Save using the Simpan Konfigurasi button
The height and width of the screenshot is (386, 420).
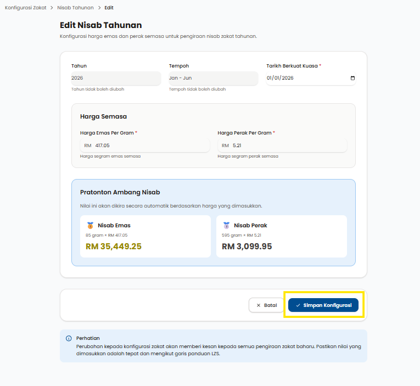coord(323,305)
